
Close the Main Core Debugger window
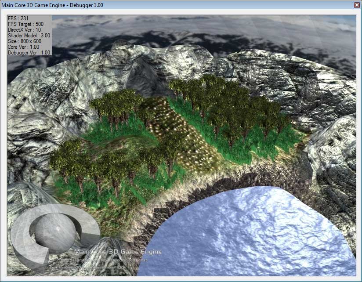356,4
